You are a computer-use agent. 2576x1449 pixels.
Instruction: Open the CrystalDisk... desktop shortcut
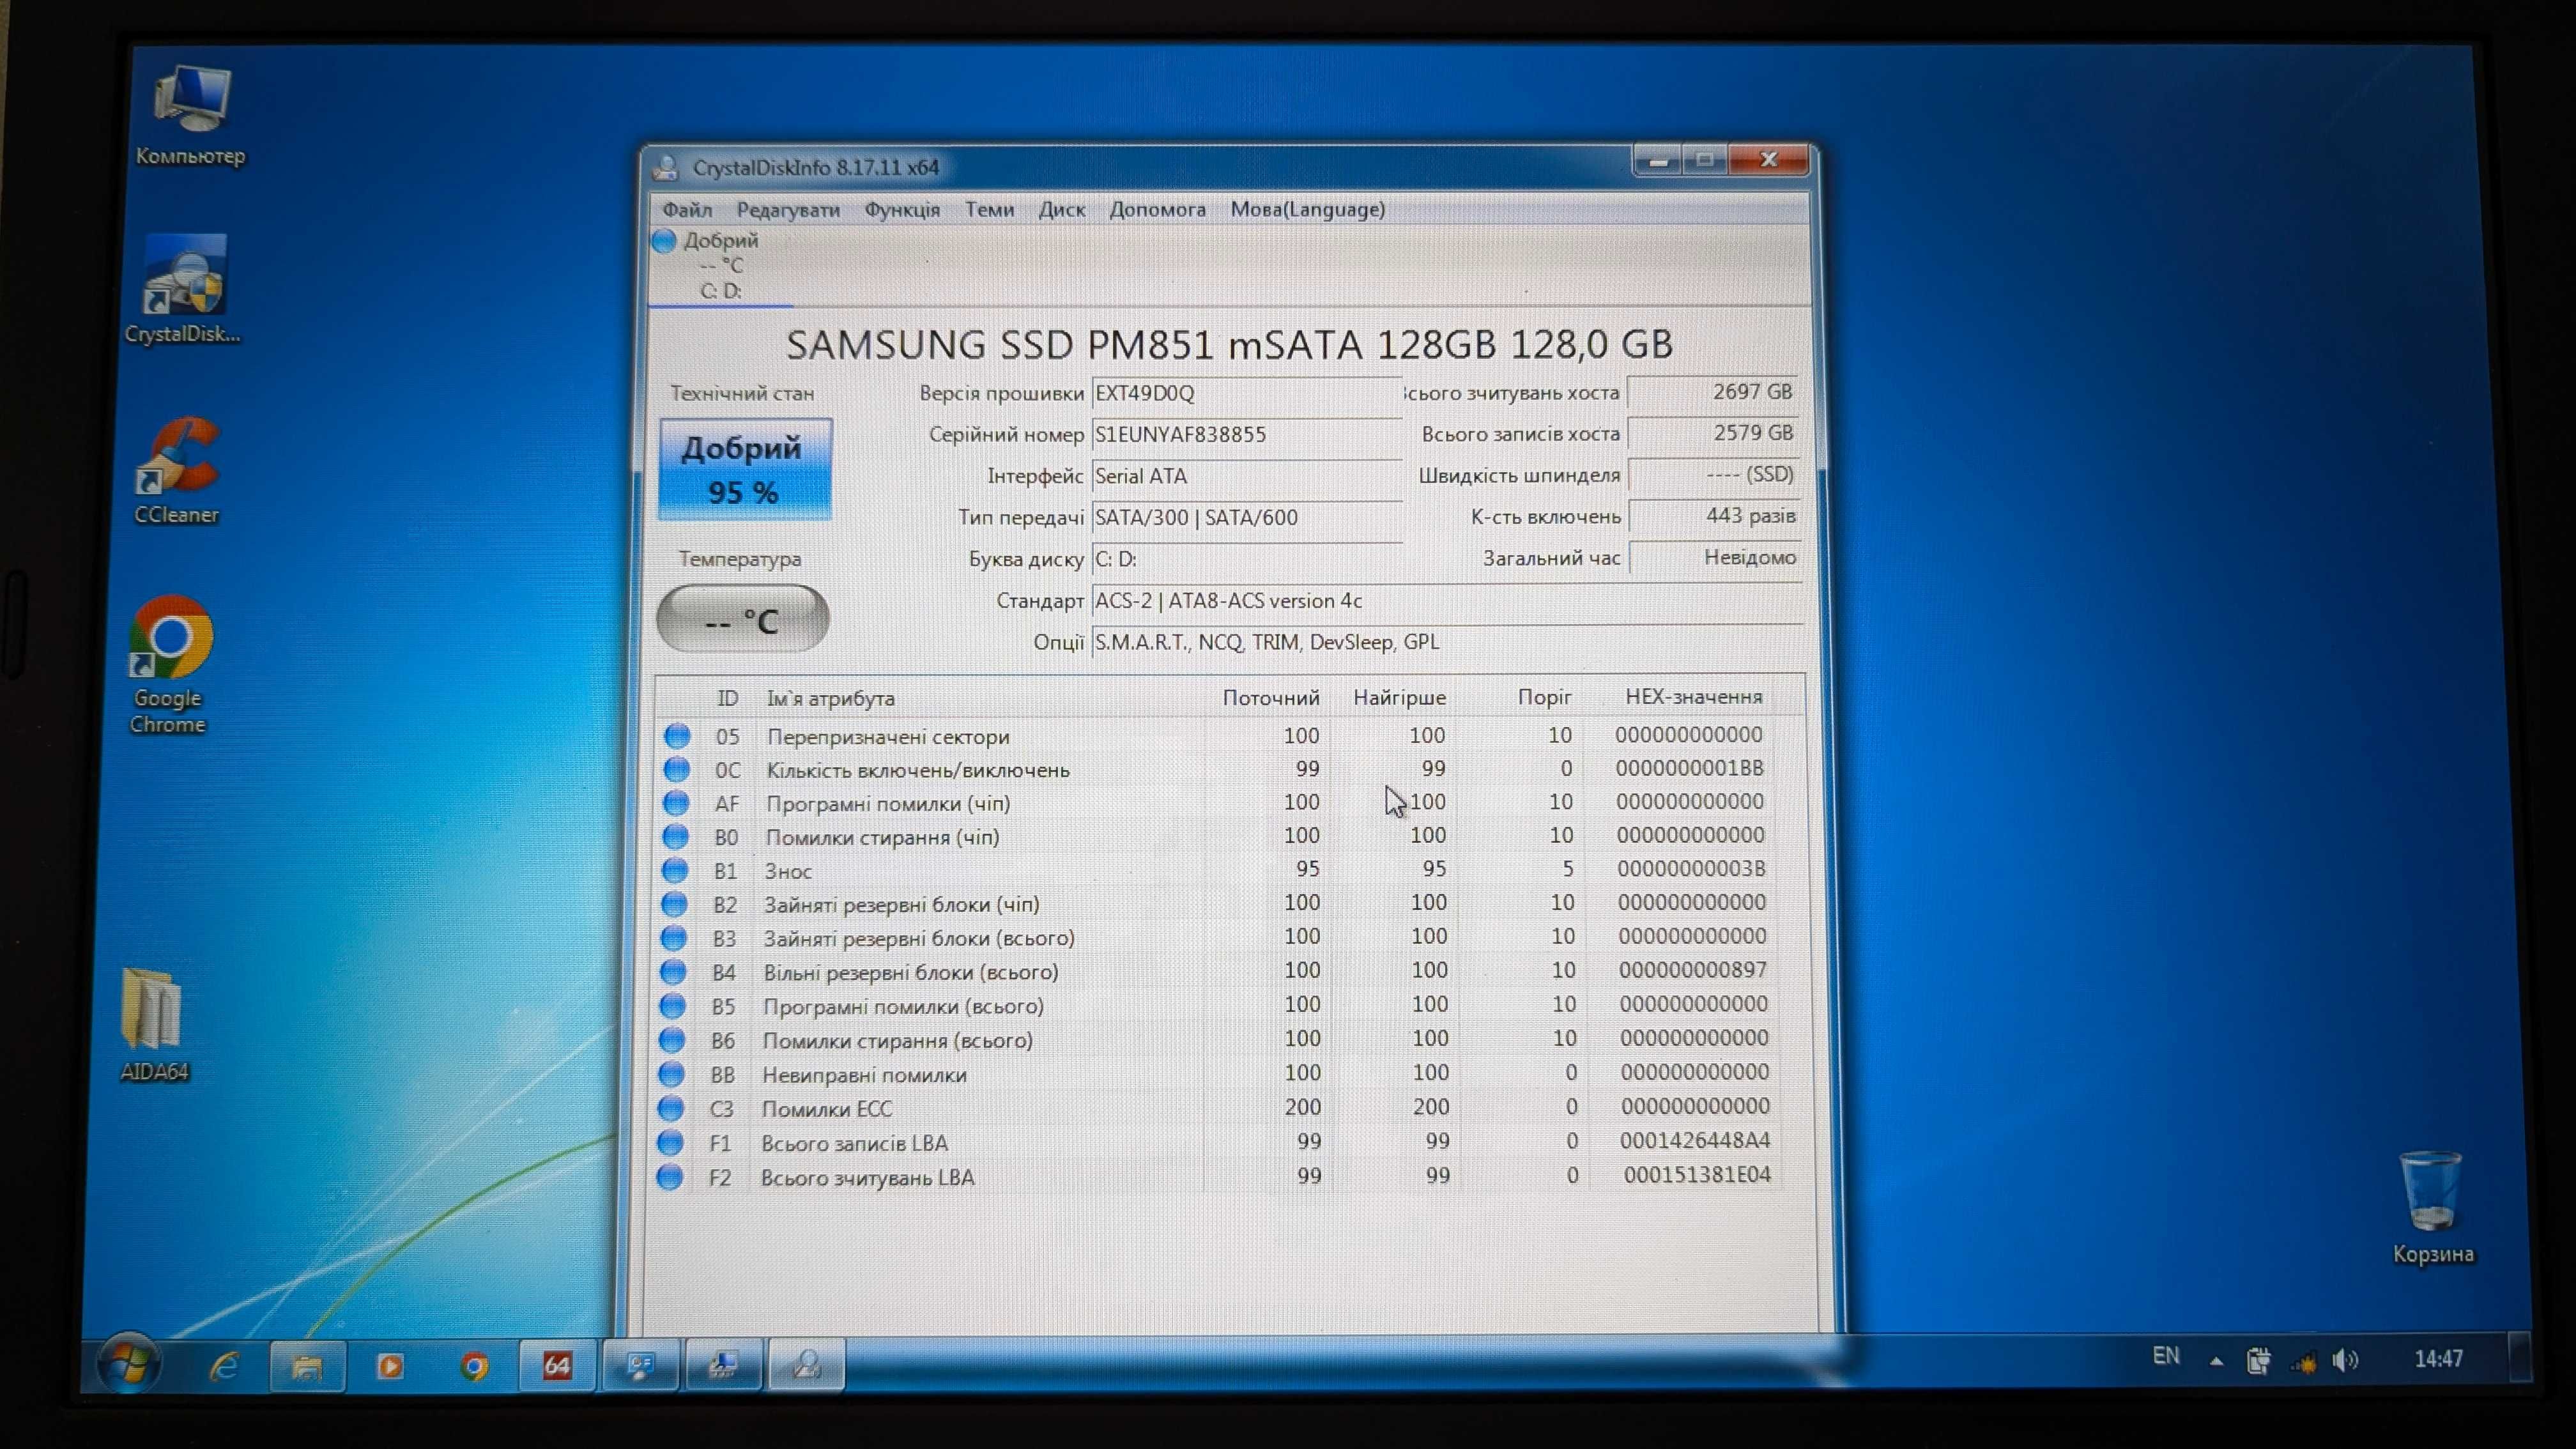pos(184,290)
